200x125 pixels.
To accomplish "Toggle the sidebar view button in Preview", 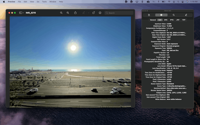I will click(x=20, y=13).
